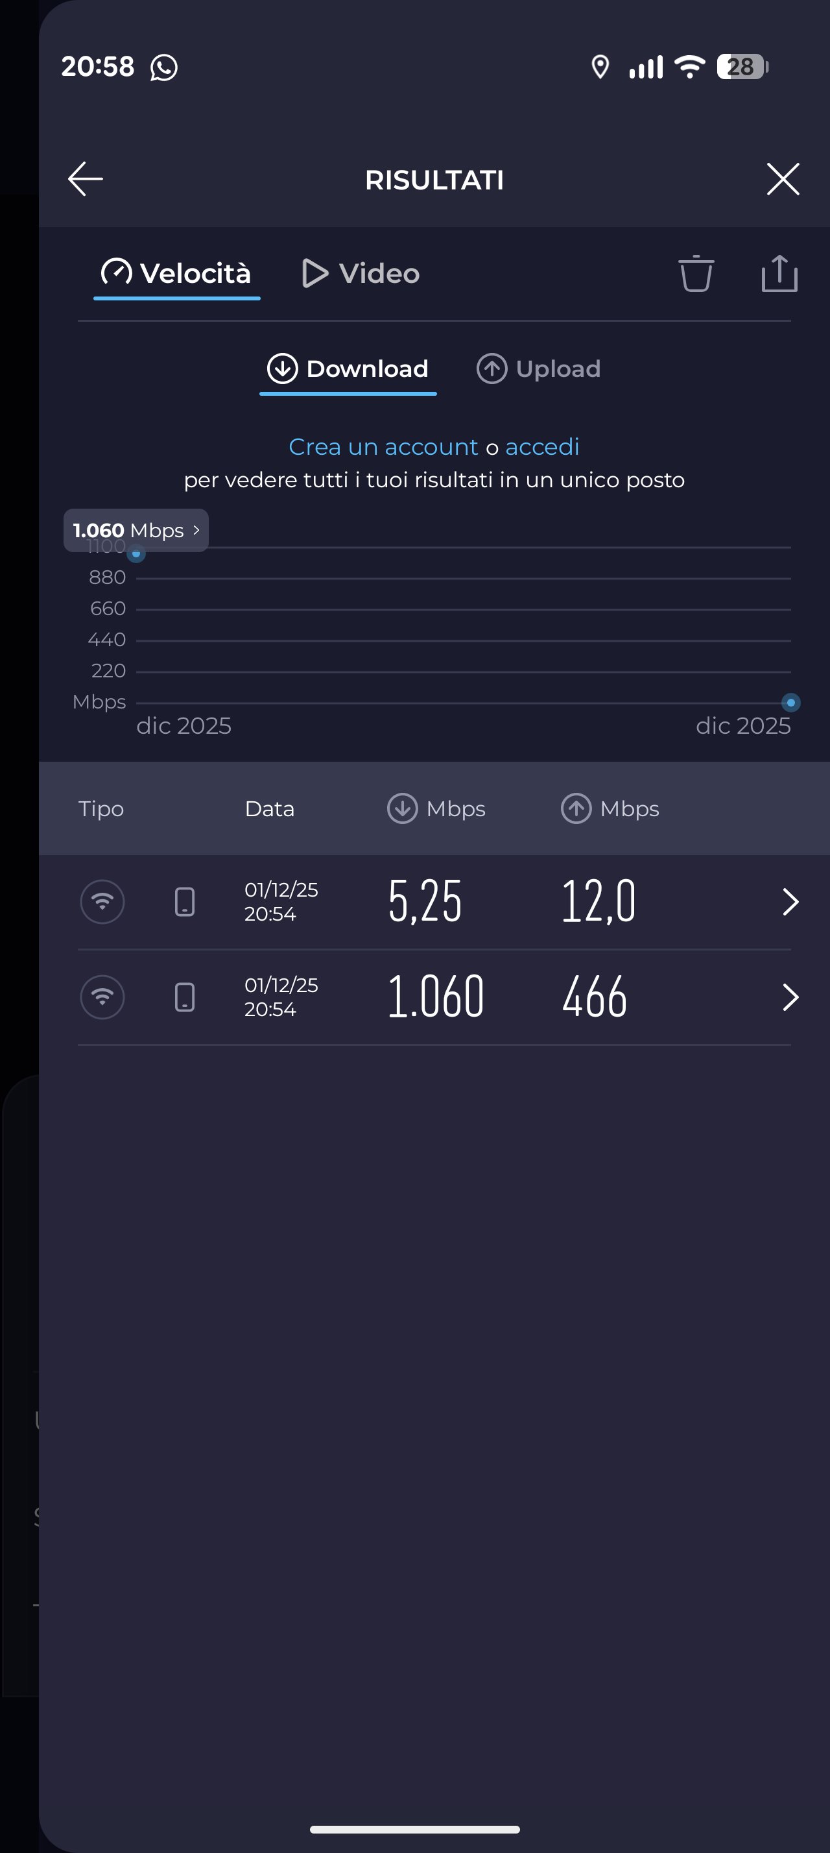Expand the 1.060 Mbps graph tooltip
Screen dimensions: 830x1853
[136, 530]
